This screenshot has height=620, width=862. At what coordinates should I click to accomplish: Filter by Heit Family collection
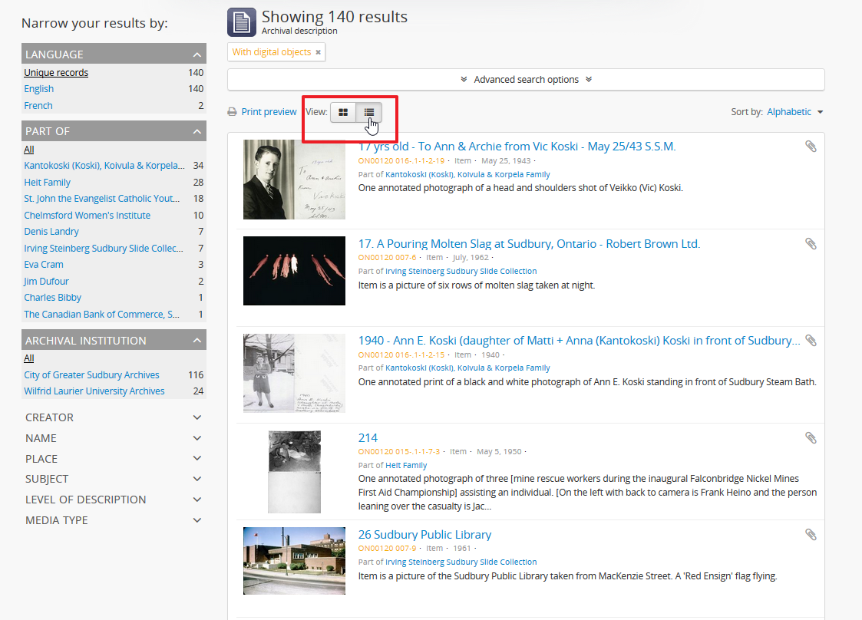[x=48, y=183]
